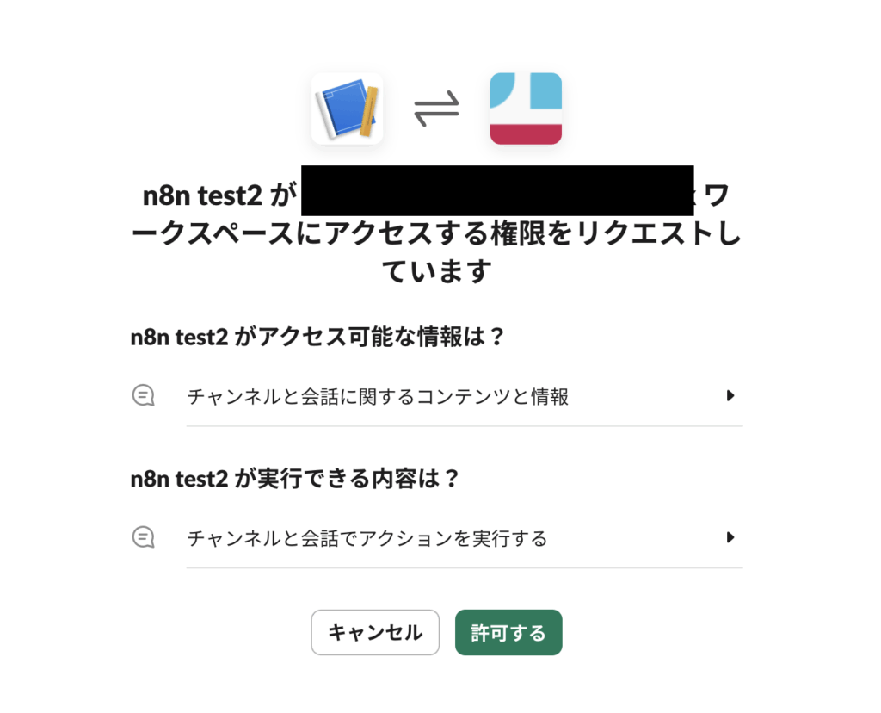The image size is (881, 713).
Task: Click the ワ character right of black bar
Action: [717, 195]
